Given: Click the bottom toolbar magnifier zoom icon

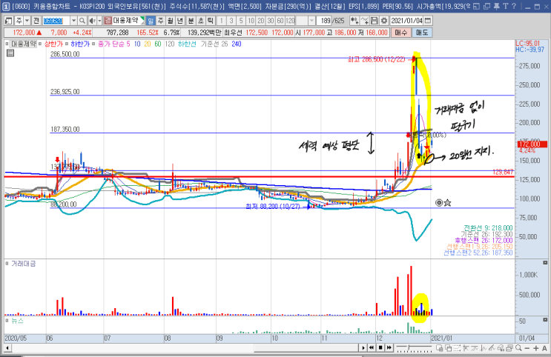Looking at the screenshot, I should pyautogui.click(x=518, y=348).
